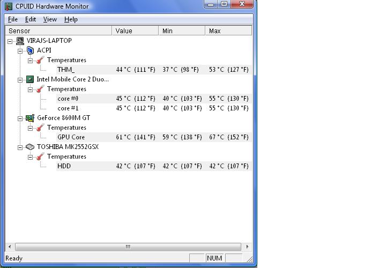The image size is (386, 268).
Task: Click THM_ current value 44 °C (111 °F)
Action: (136, 70)
